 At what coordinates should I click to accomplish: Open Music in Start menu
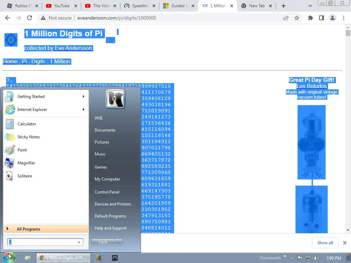[100, 154]
